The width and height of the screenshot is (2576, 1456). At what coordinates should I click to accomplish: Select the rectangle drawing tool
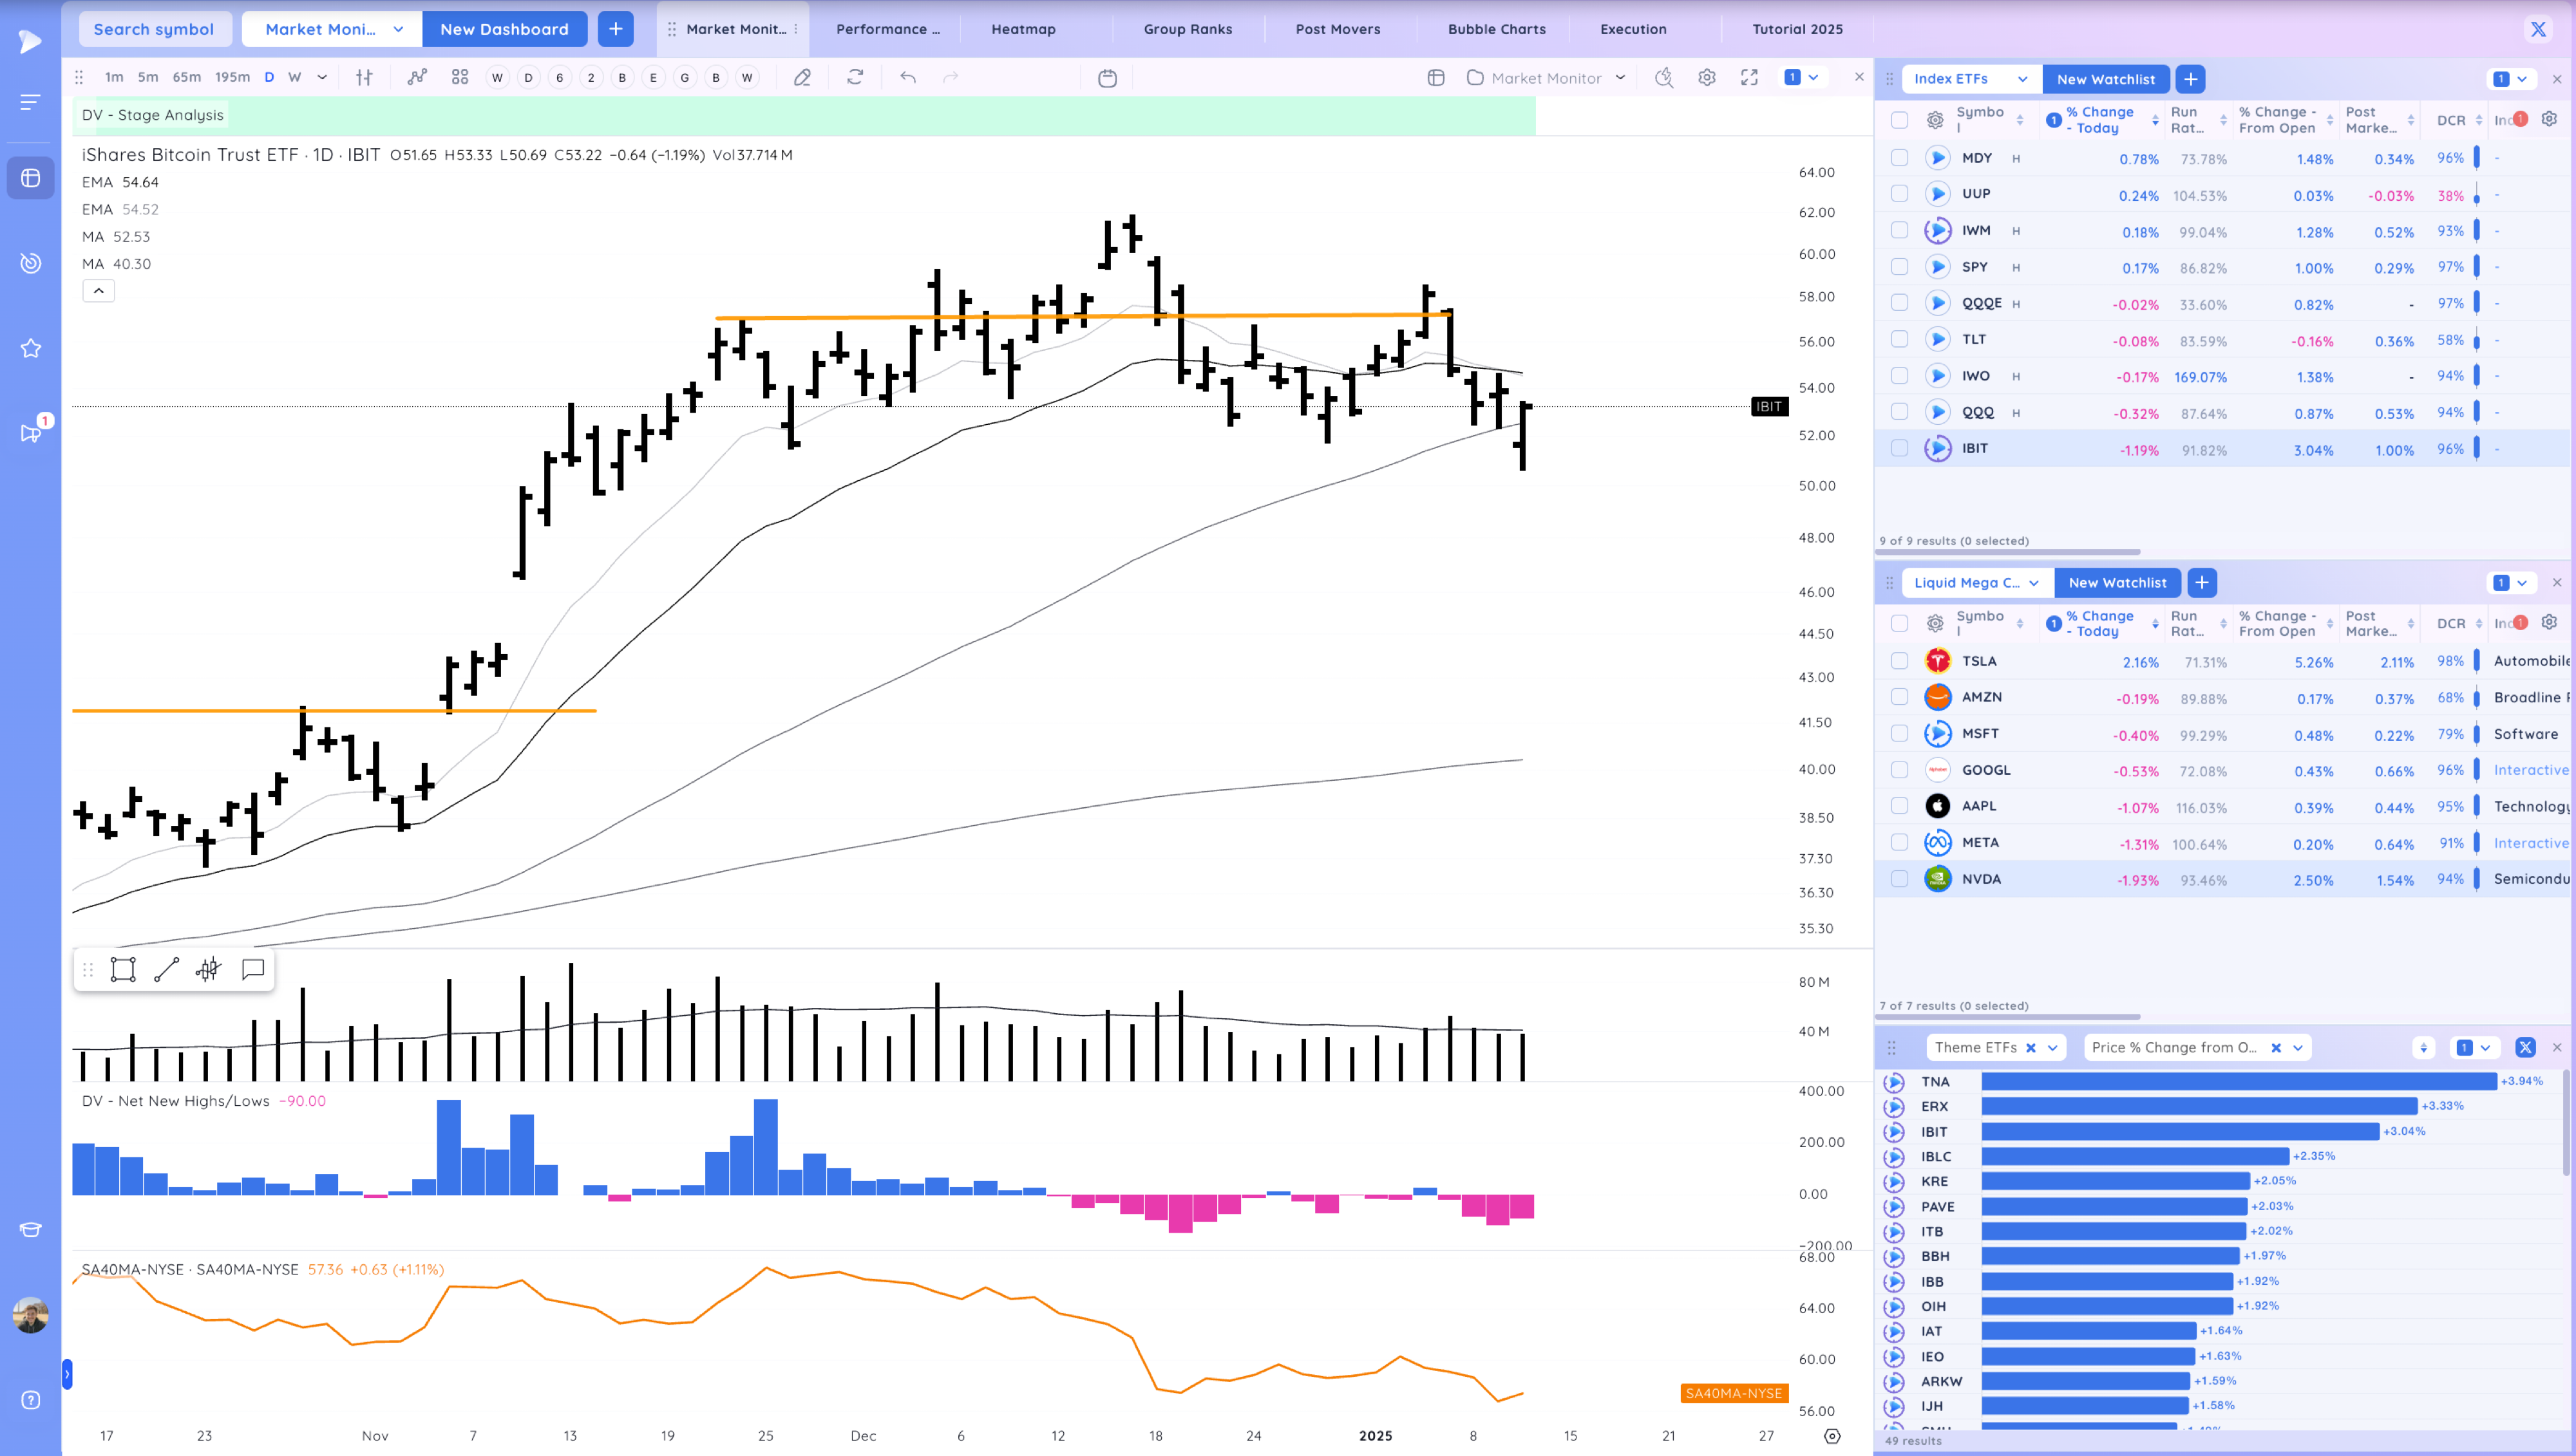pyautogui.click(x=123, y=969)
